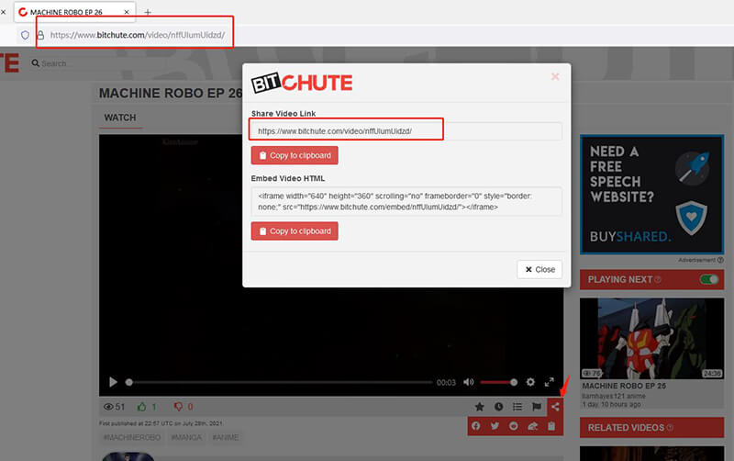734x461 pixels.
Task: Open the MACHINE ROBO EP 25 title link
Action: (624, 386)
